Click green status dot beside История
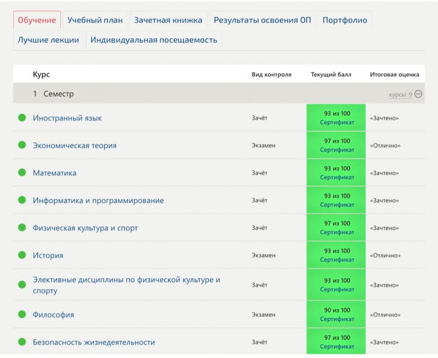The image size is (438, 358). pos(22,255)
